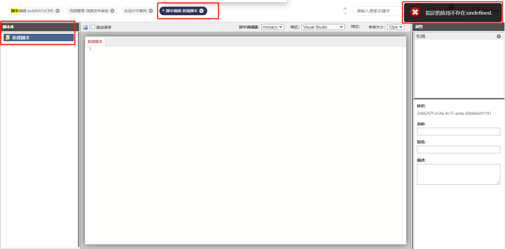Click the 脚本编辑器 label
This screenshot has width=505, height=249.
(249, 27)
